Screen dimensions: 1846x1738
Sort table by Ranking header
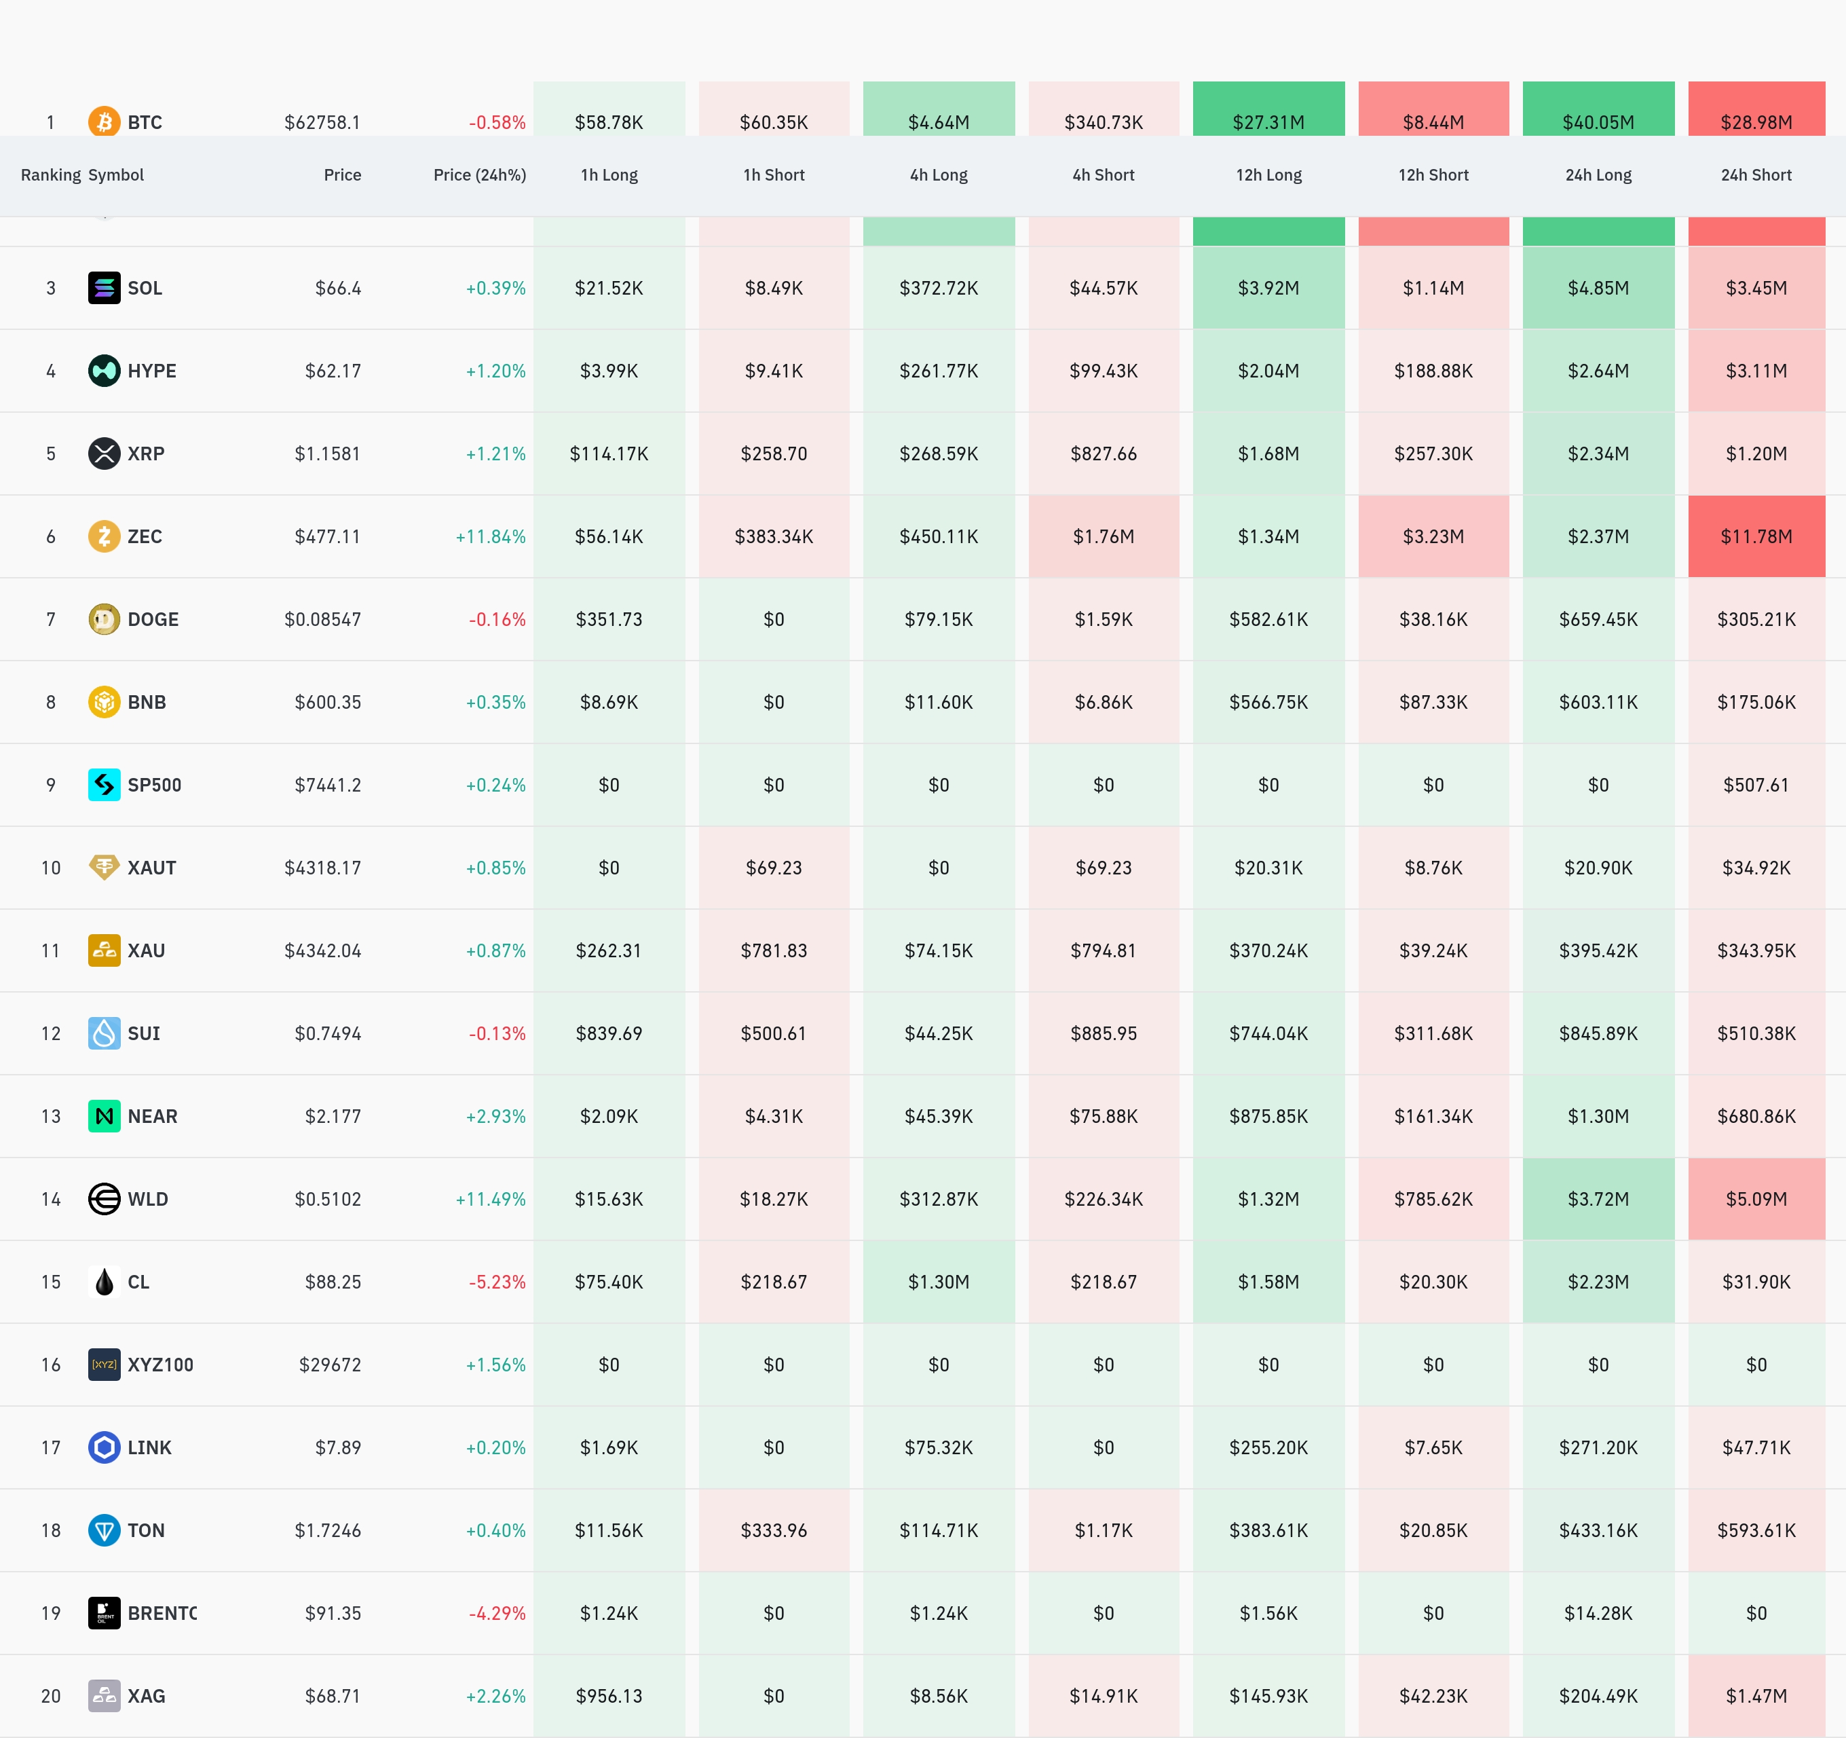51,174
